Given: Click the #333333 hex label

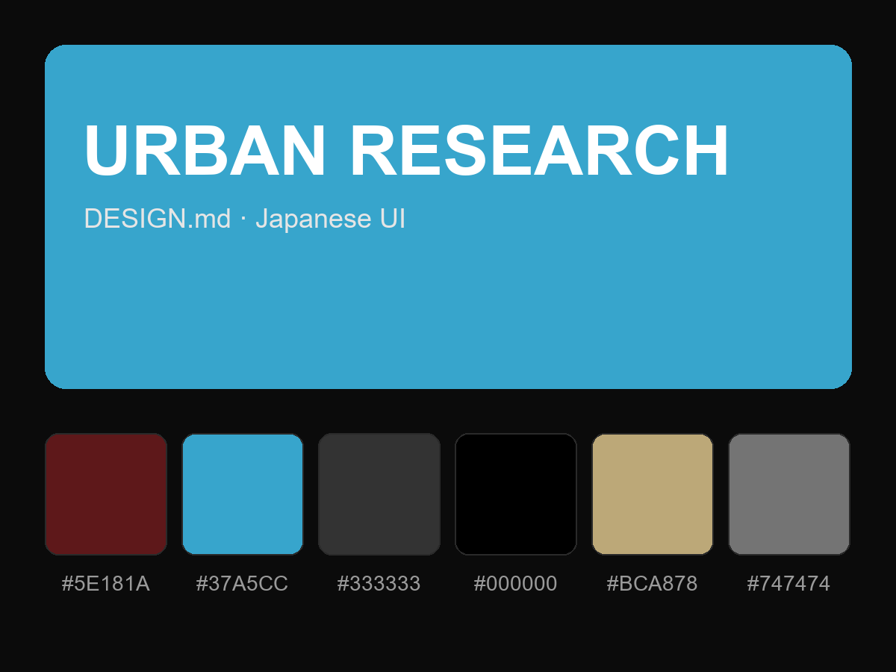Looking at the screenshot, I should pos(379,584).
